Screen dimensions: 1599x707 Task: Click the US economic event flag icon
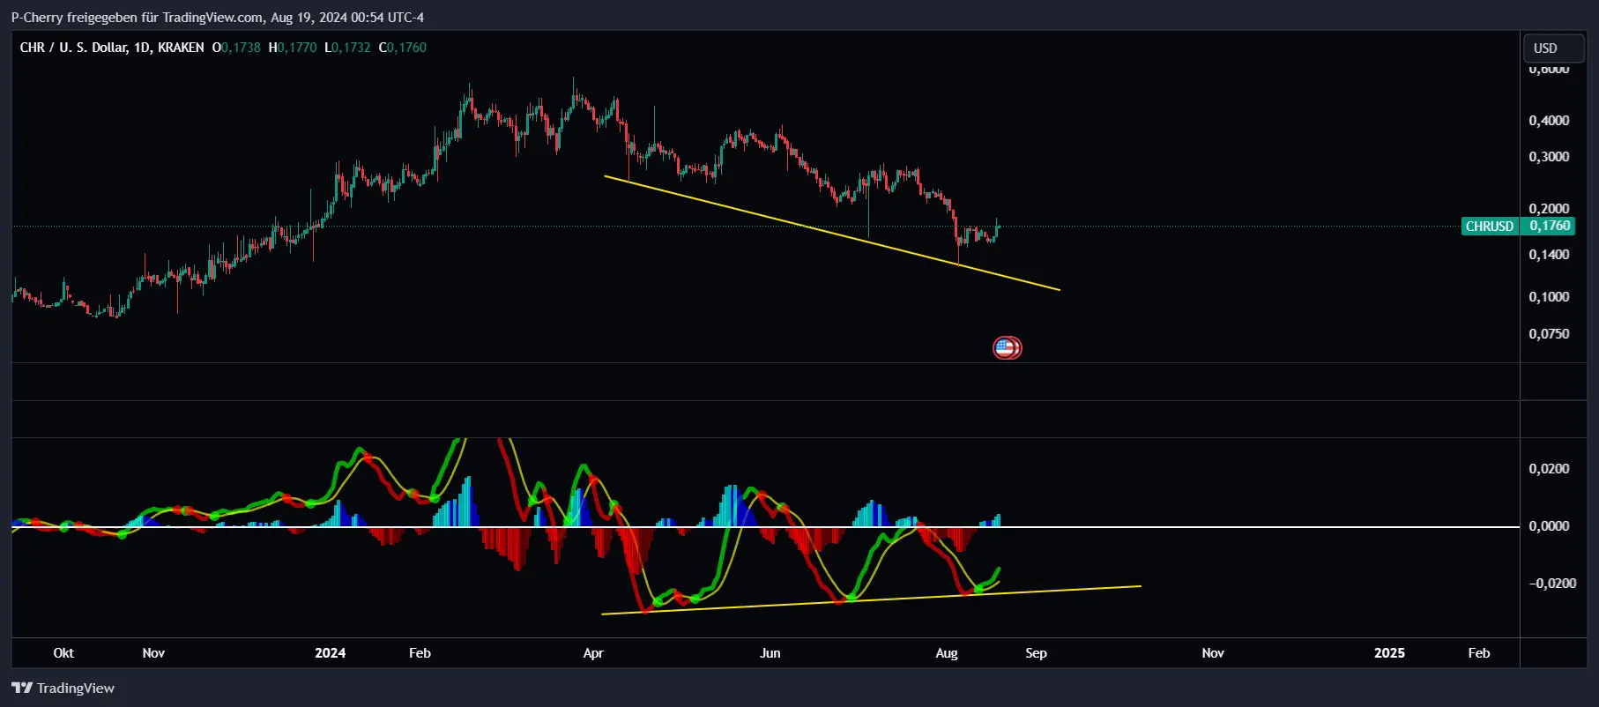coord(1007,347)
